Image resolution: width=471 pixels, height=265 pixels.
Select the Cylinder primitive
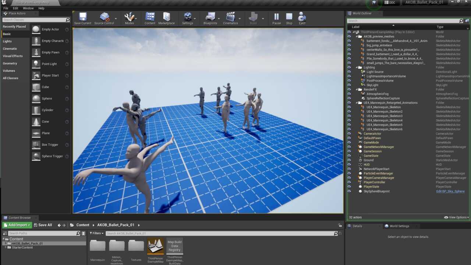point(50,110)
